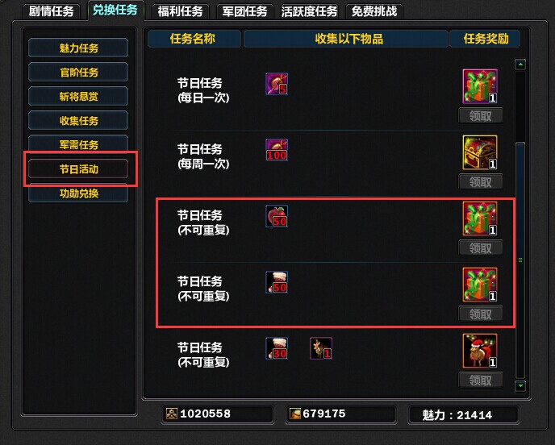Open the 活跃度任务 tab
Image resolution: width=555 pixels, height=445 pixels.
[309, 11]
